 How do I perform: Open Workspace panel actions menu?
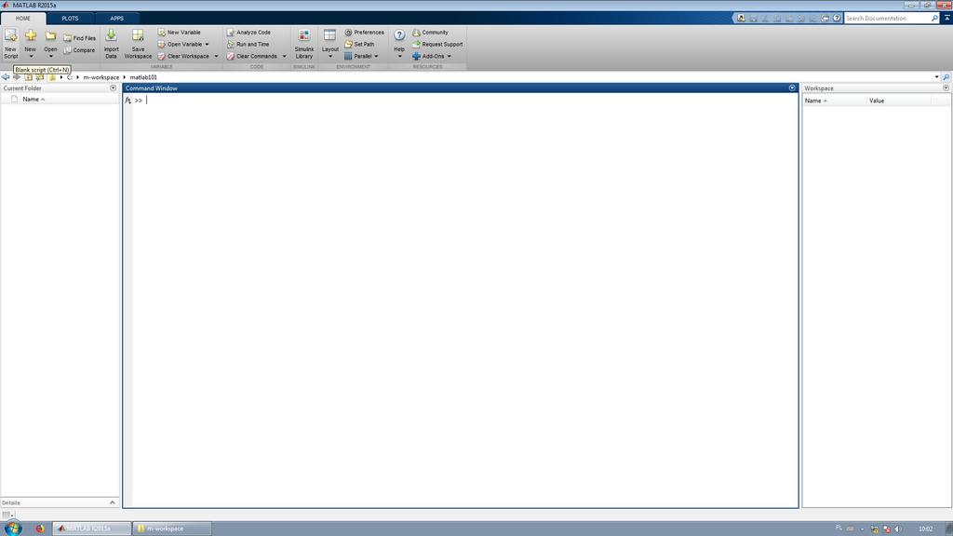click(x=946, y=88)
